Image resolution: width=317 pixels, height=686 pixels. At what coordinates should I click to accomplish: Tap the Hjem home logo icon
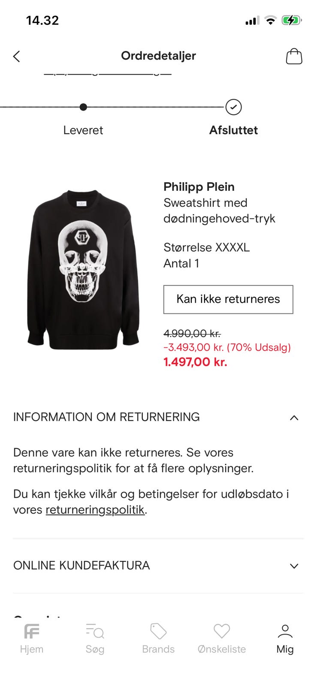coord(32,632)
